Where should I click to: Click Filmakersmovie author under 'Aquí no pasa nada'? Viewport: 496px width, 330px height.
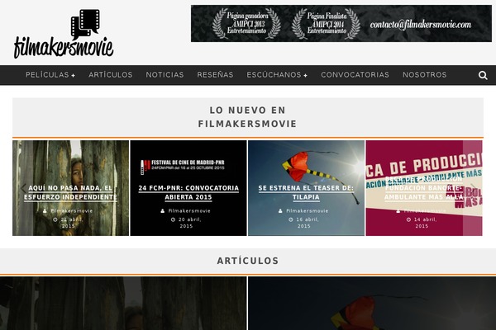(x=72, y=211)
